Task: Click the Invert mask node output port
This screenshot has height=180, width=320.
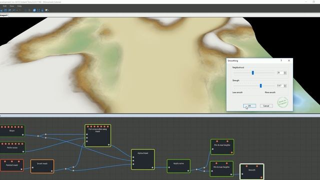Action: pyautogui.click(x=52, y=171)
